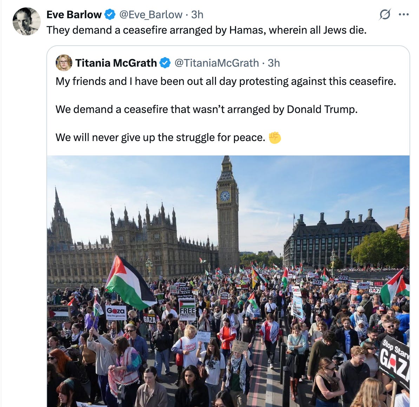Click Eve Barlow's blue verified badge

coord(110,14)
